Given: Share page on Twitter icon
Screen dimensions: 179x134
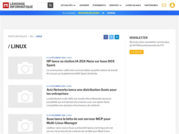Looking at the screenshot, I should point(111,37).
